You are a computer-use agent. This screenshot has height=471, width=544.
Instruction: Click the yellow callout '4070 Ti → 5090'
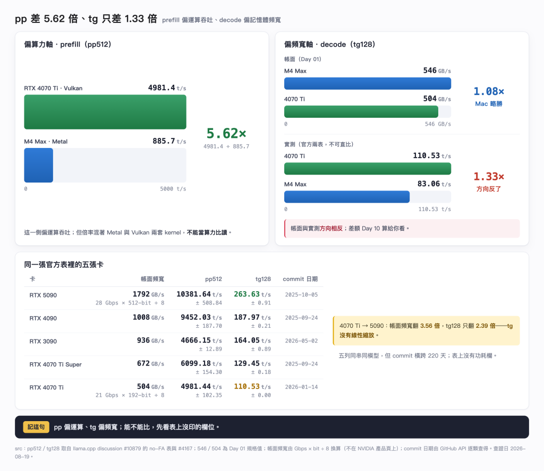pyautogui.click(x=426, y=330)
